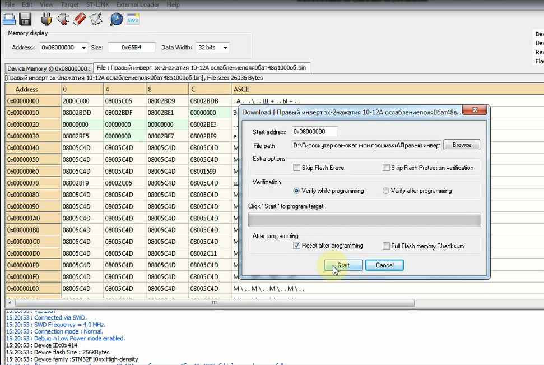Expand the memory Address dropdown
The image size is (544, 365).
coord(83,48)
